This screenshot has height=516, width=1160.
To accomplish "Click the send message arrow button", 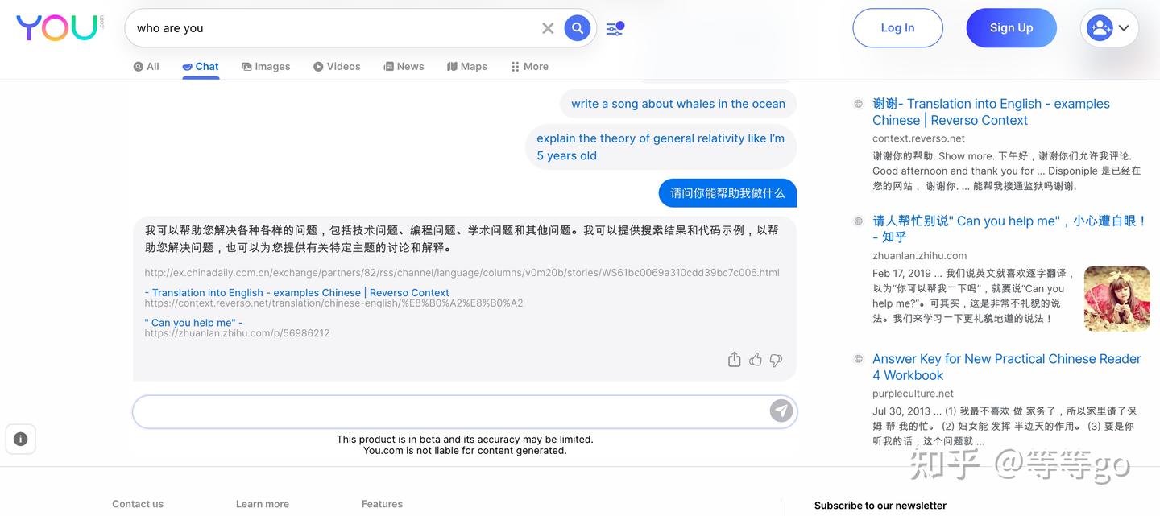I will [x=781, y=411].
